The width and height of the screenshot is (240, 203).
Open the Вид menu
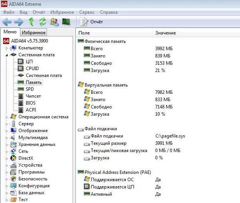[23, 12]
